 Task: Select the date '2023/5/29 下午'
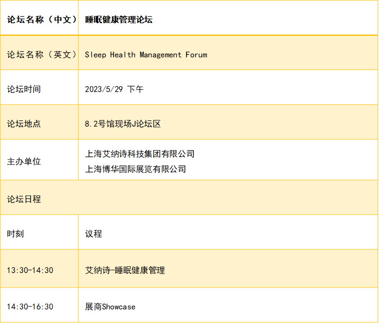point(114,89)
